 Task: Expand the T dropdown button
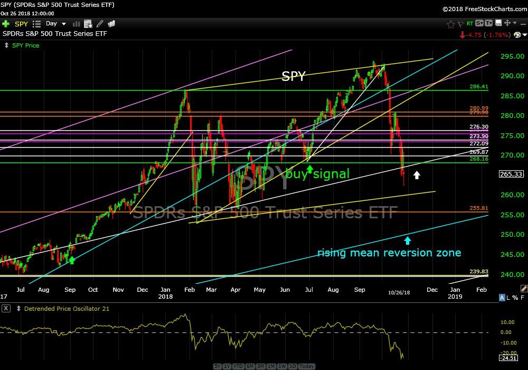click(488, 23)
